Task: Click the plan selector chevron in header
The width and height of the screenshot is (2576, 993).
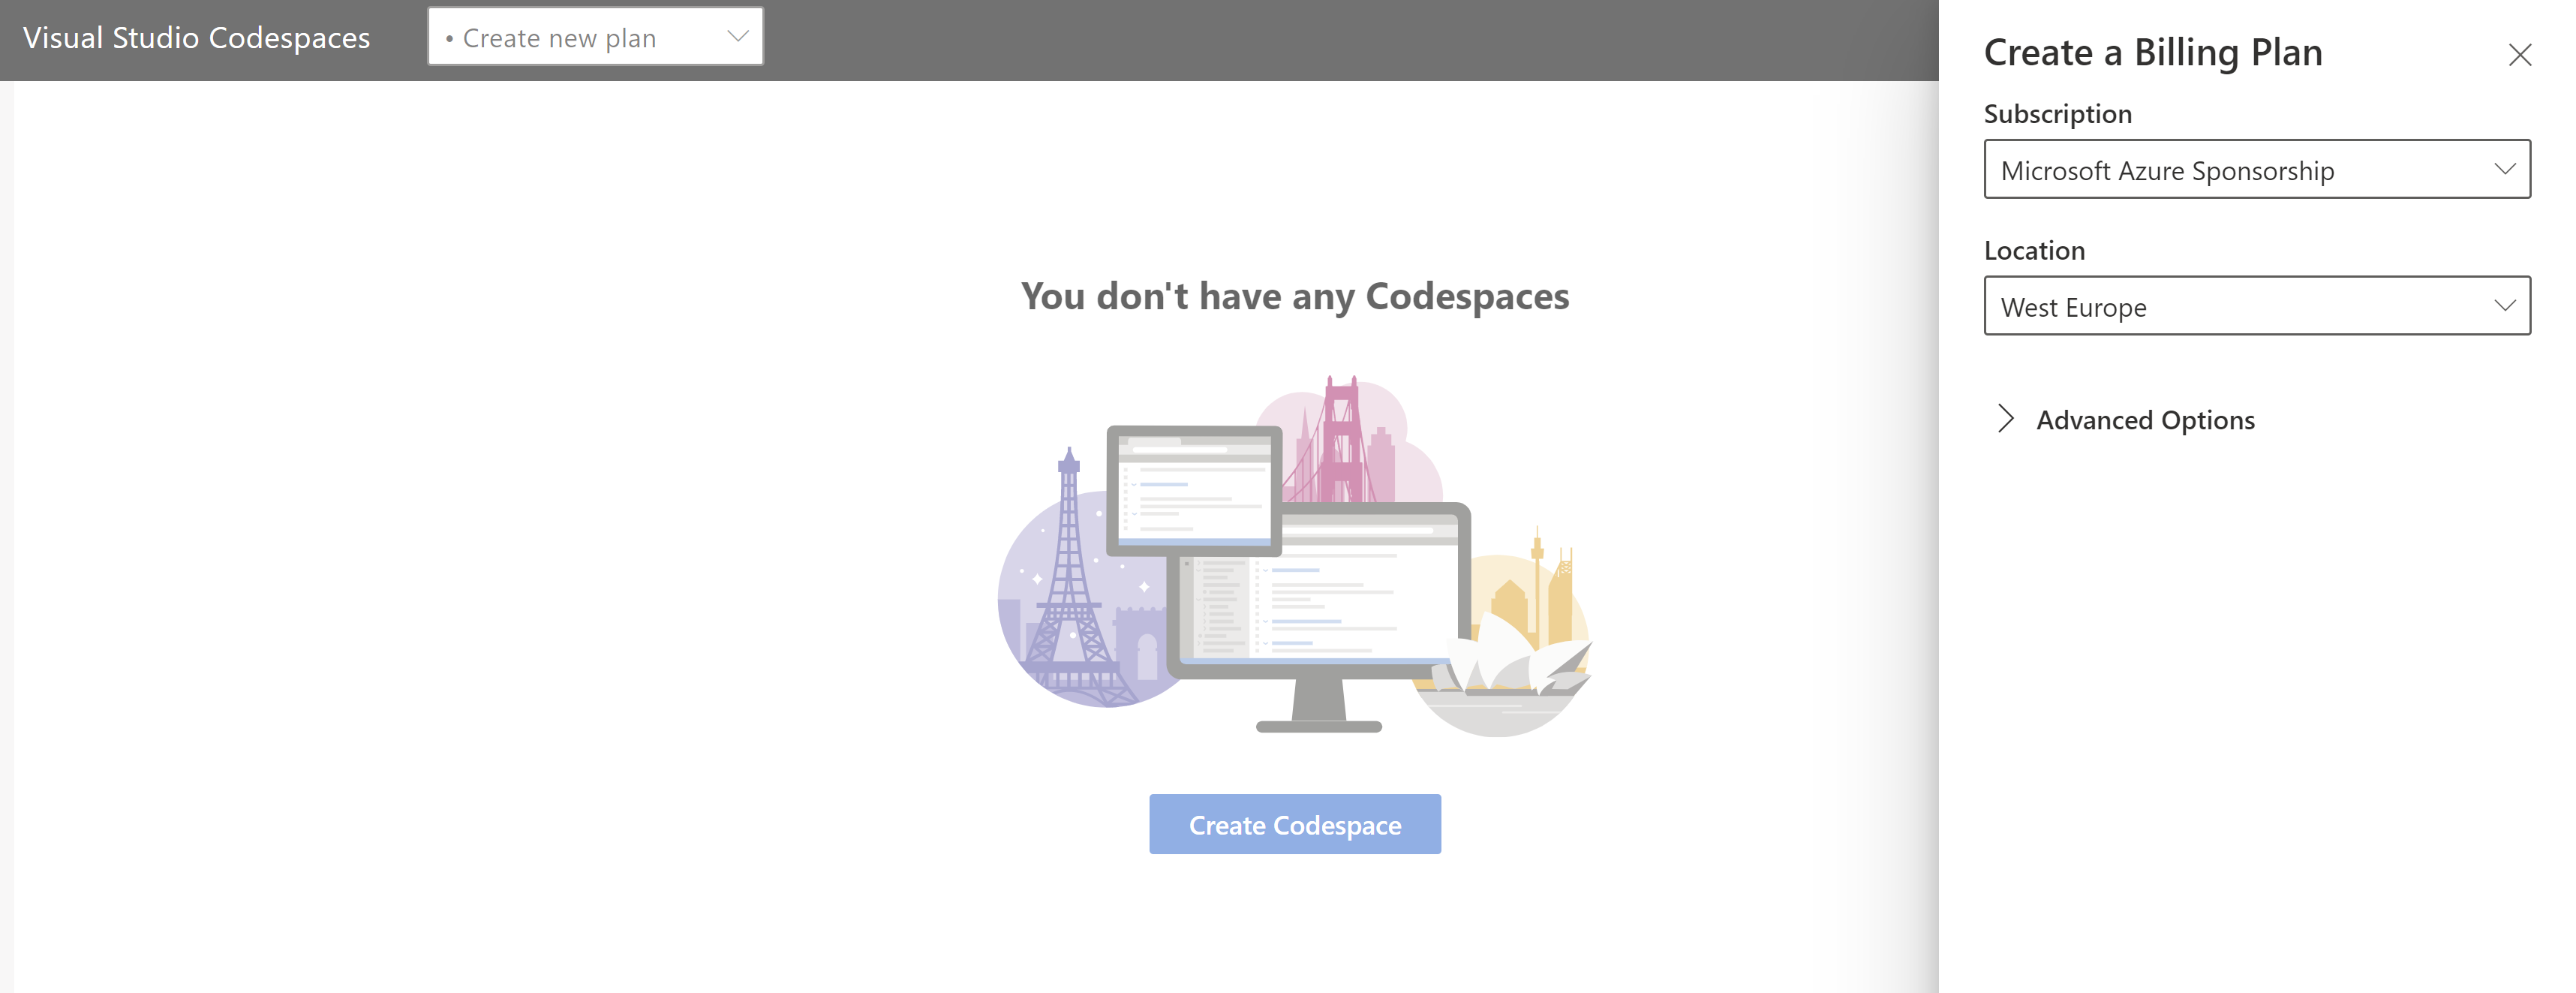Action: coord(737,37)
